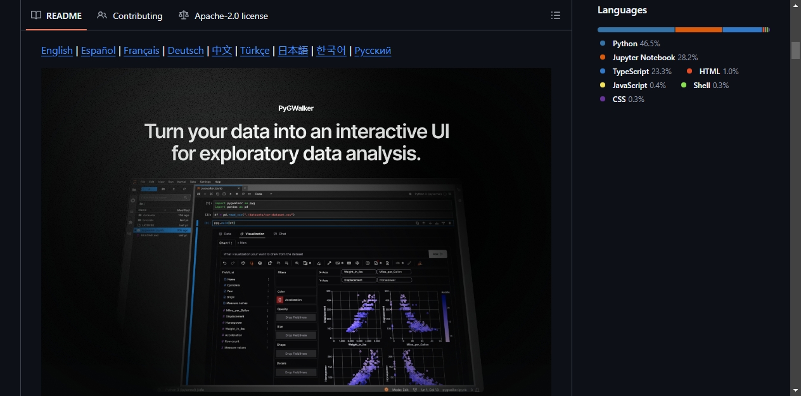Click the HTML 1.0% language entry
This screenshot has height=396, width=801.
click(713, 72)
